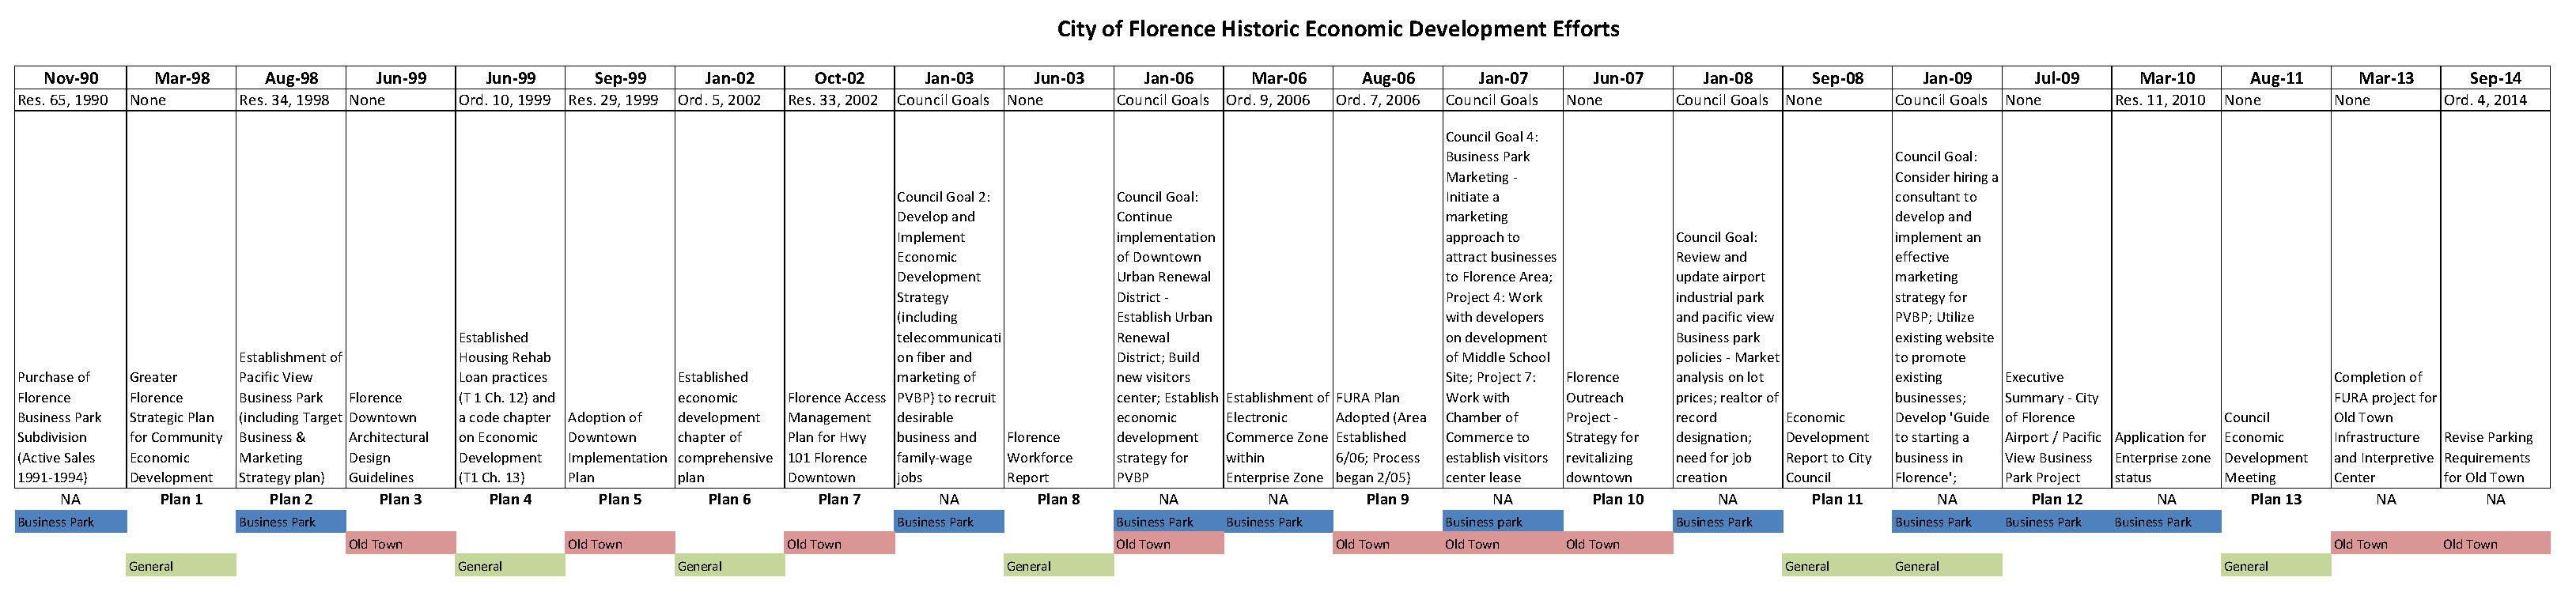Click the 'Jun-03' column header
This screenshot has width=2576, height=600.
pyautogui.click(x=1059, y=78)
